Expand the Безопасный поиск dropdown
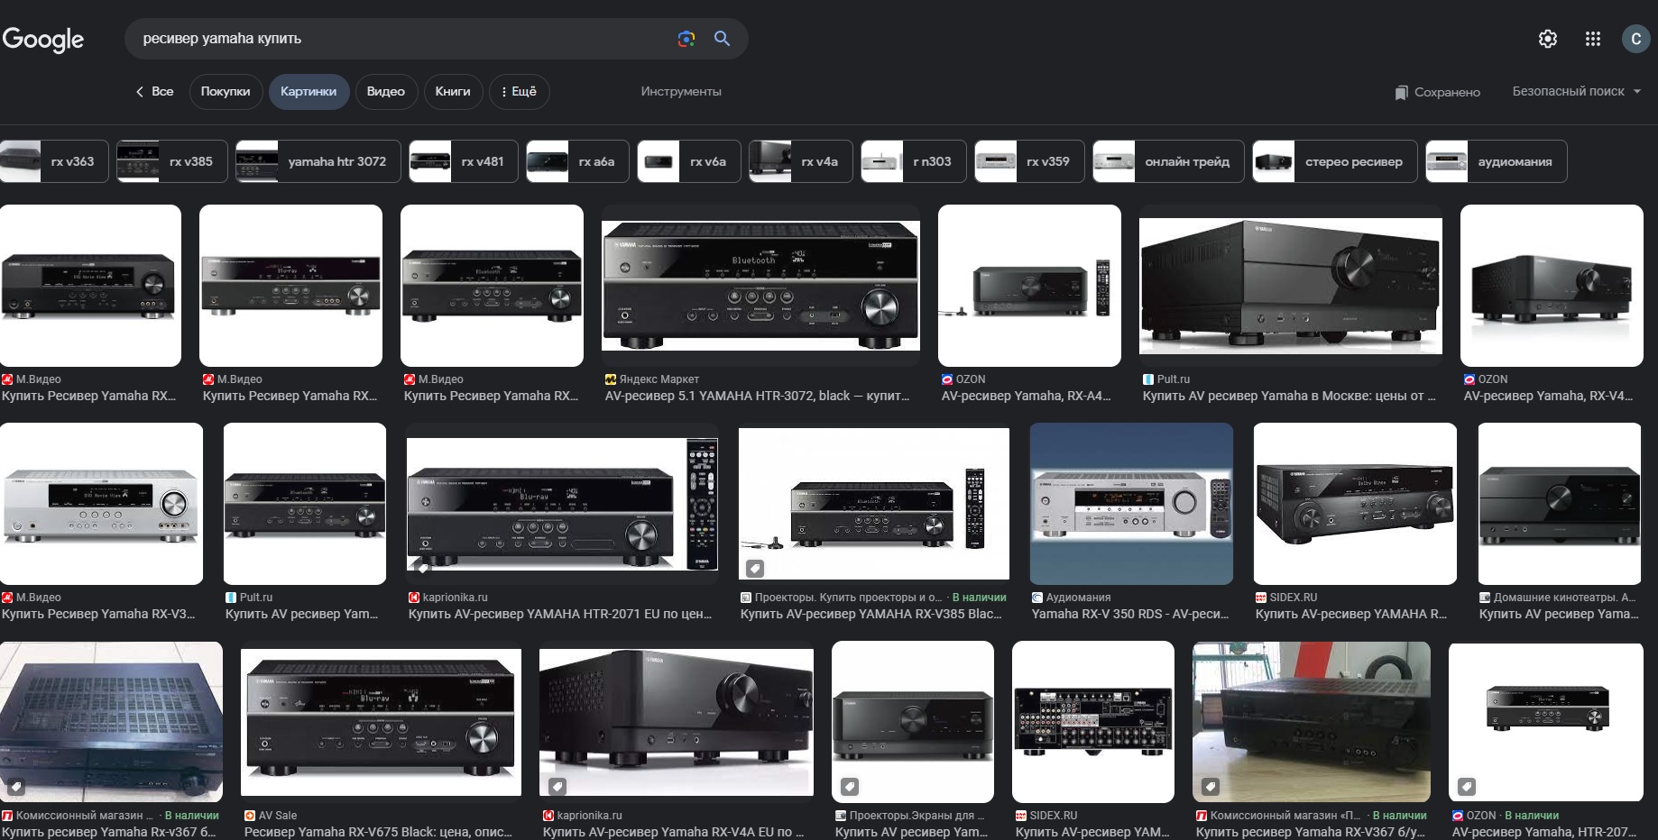The width and height of the screenshot is (1658, 840). [1576, 91]
